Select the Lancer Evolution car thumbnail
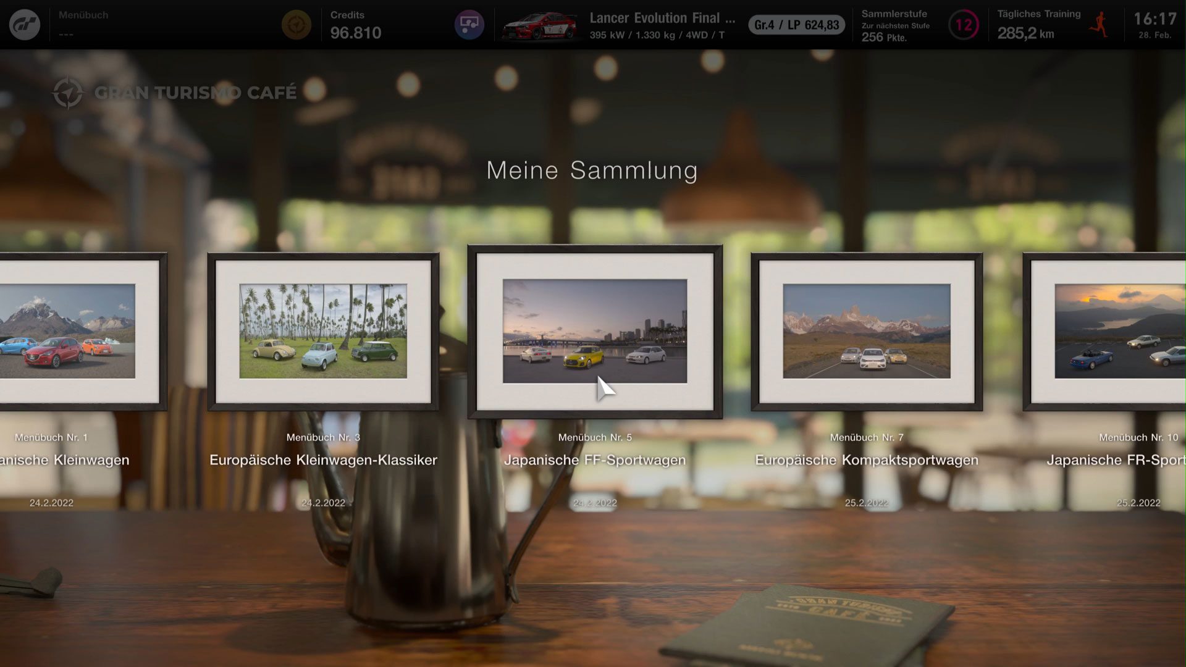This screenshot has height=667, width=1186. (x=540, y=26)
